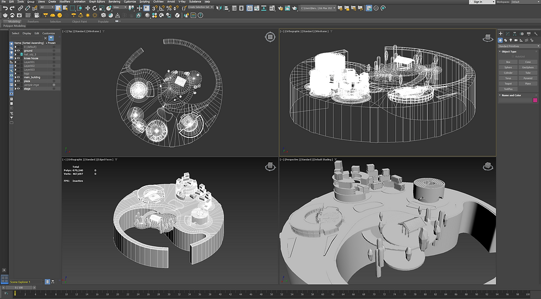Enable the AutoGrid checkbox

(513, 57)
